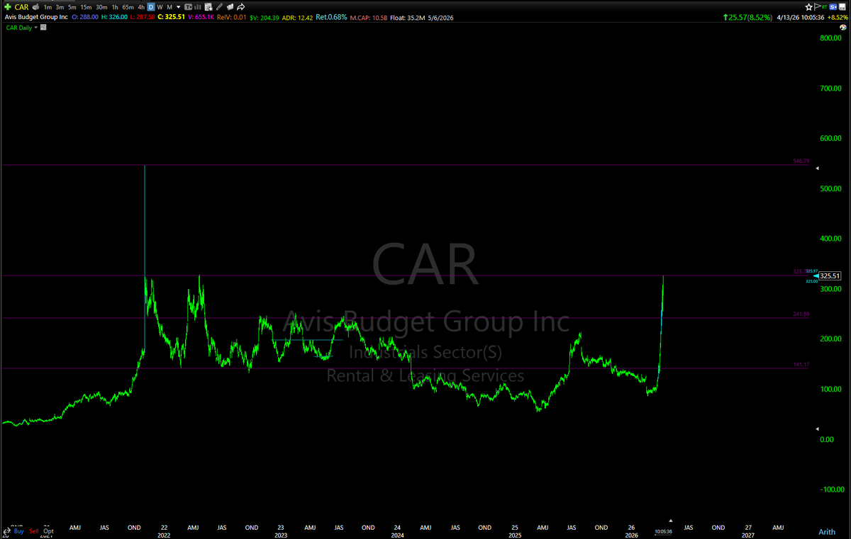Click the flag marker icon
851x539 pixels.
817,7
